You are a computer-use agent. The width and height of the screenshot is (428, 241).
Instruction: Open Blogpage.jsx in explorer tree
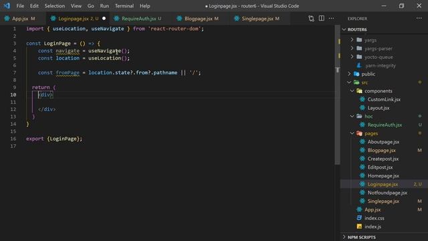coord(384,150)
